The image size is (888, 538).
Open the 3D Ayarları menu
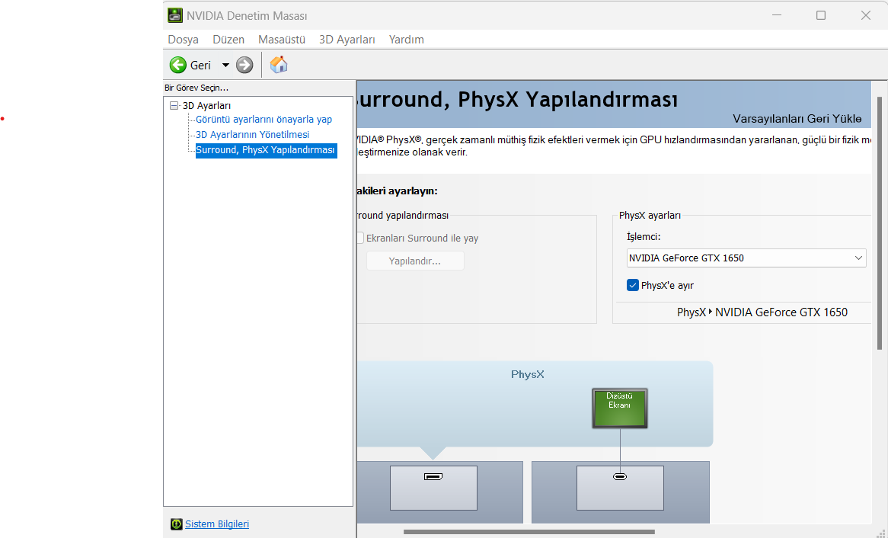[347, 40]
